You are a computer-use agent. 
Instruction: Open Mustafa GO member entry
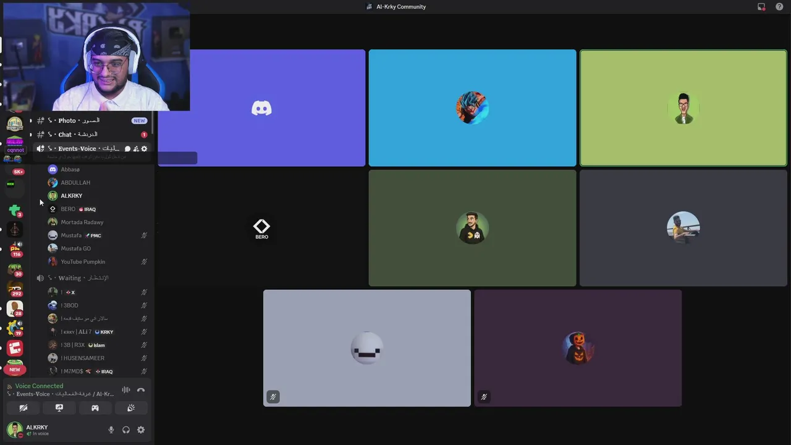(x=98, y=248)
